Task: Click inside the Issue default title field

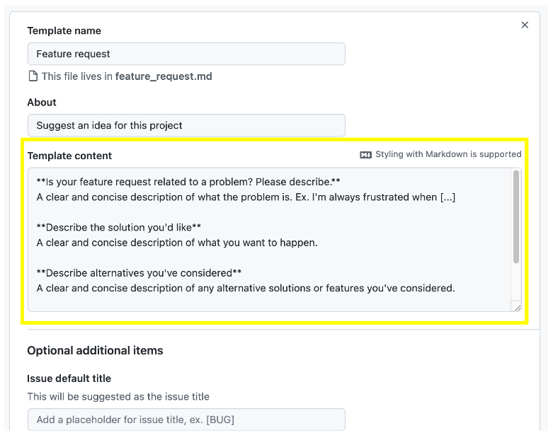Action: pos(186,419)
